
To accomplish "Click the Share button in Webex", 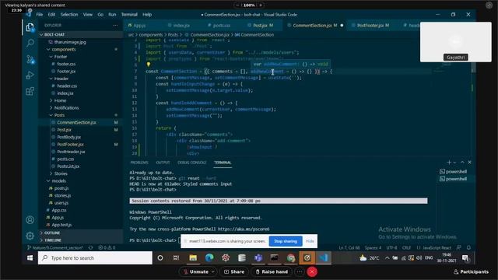I will [234, 271].
